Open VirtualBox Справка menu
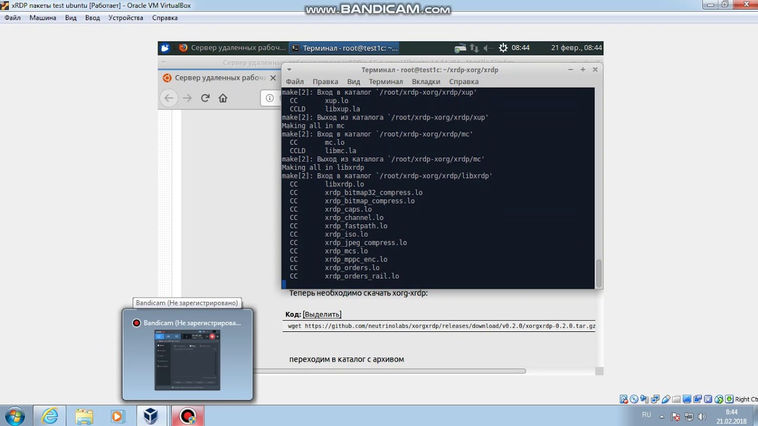The width and height of the screenshot is (758, 426). pos(165,18)
